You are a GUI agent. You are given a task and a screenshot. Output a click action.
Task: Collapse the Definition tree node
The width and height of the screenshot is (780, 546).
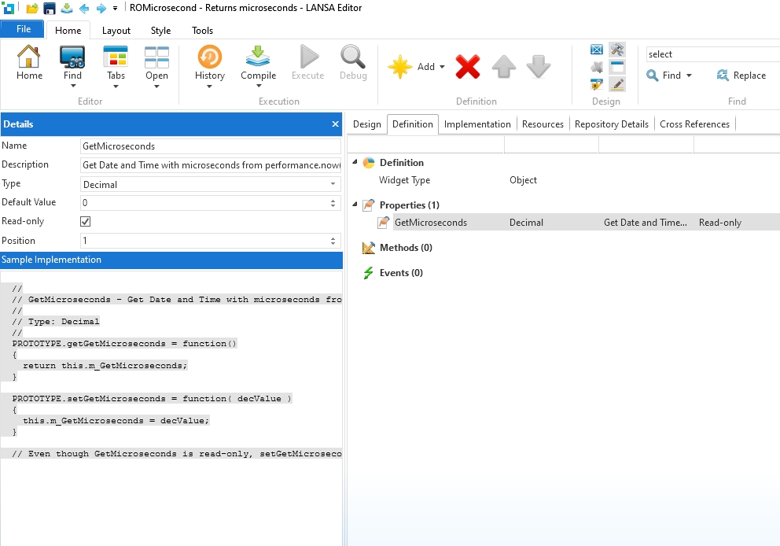[x=354, y=162]
